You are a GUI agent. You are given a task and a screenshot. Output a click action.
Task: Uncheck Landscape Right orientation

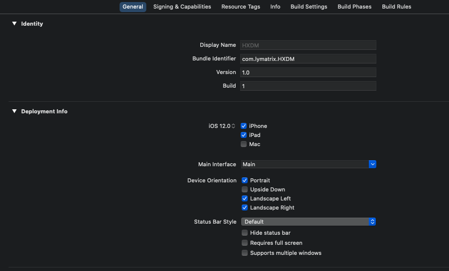[x=245, y=208]
